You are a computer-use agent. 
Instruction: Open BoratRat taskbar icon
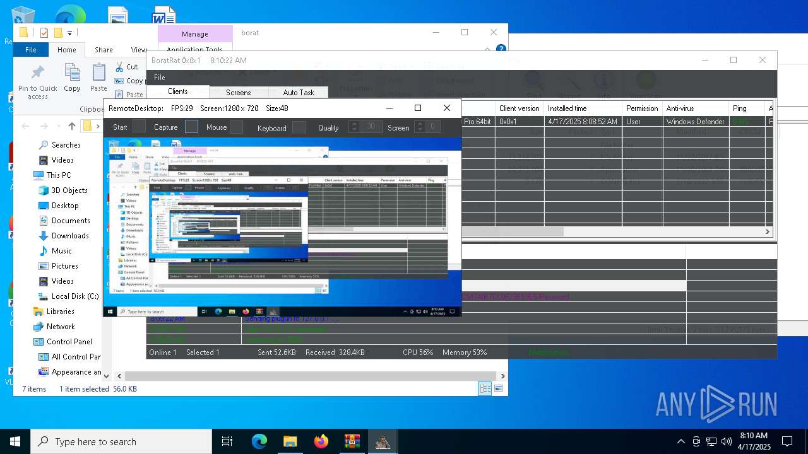tap(383, 441)
